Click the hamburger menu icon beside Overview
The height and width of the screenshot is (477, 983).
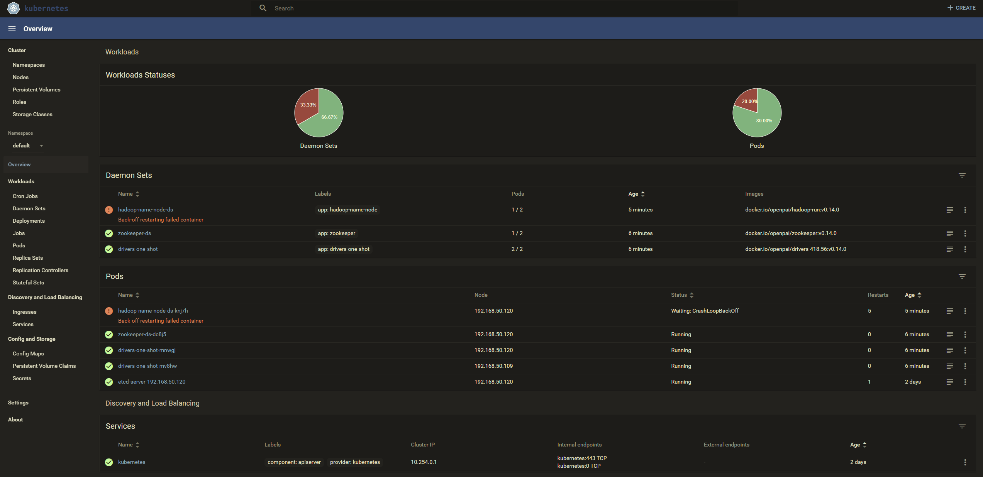click(12, 29)
